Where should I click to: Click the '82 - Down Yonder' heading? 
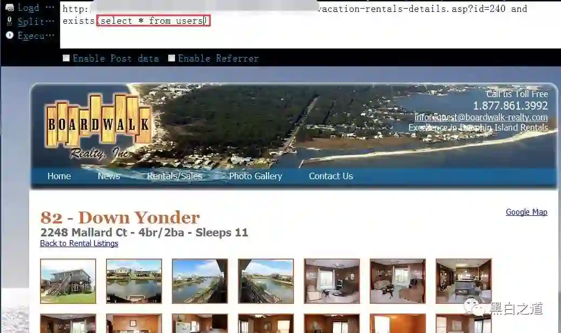point(120,218)
